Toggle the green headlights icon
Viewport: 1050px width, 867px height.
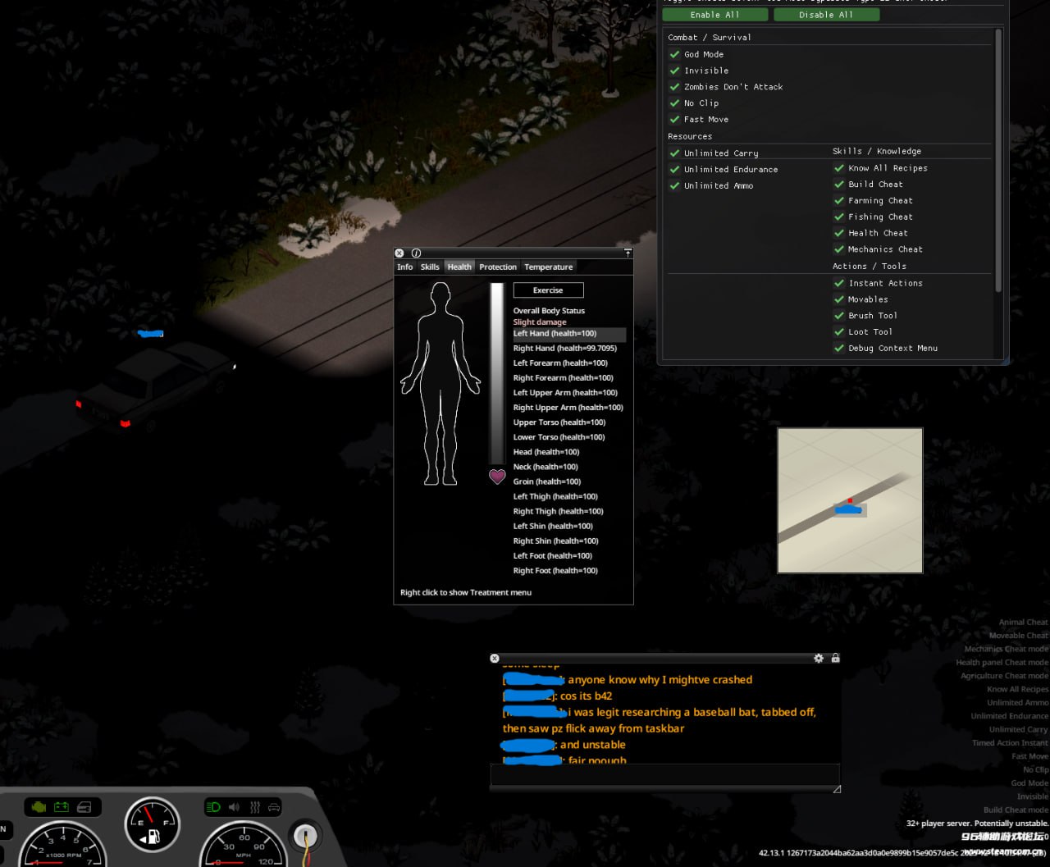click(x=213, y=807)
